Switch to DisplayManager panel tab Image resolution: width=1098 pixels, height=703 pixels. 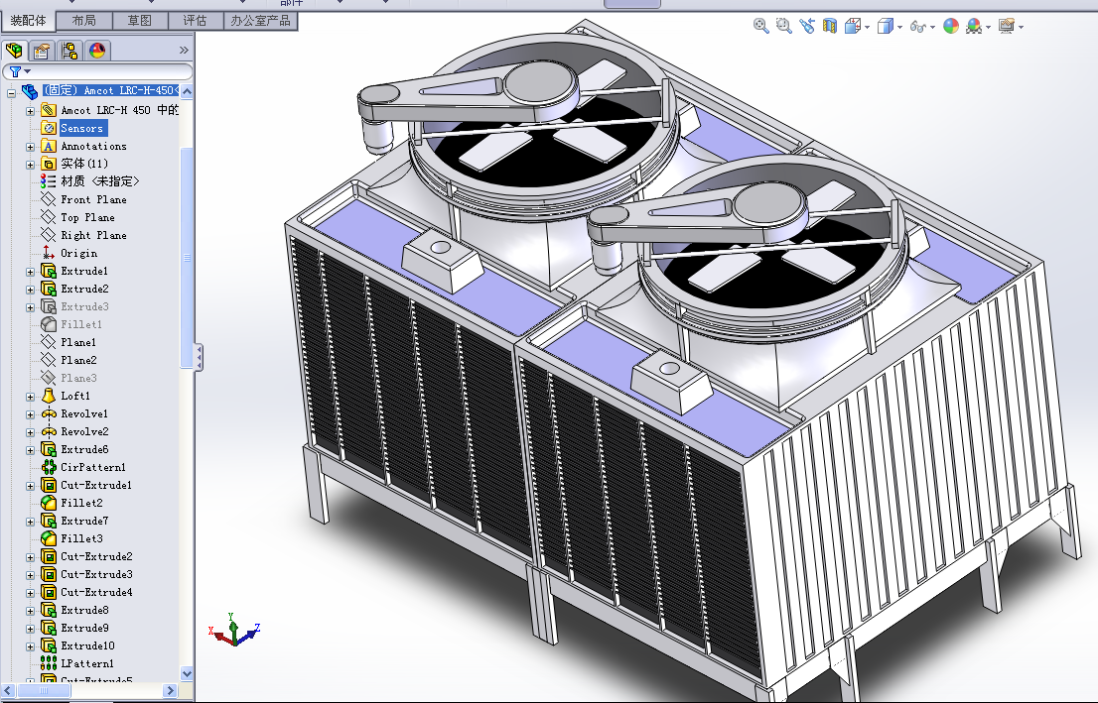96,51
